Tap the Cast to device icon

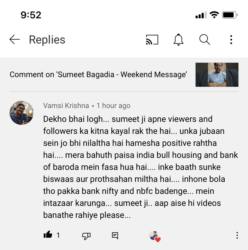152,40
